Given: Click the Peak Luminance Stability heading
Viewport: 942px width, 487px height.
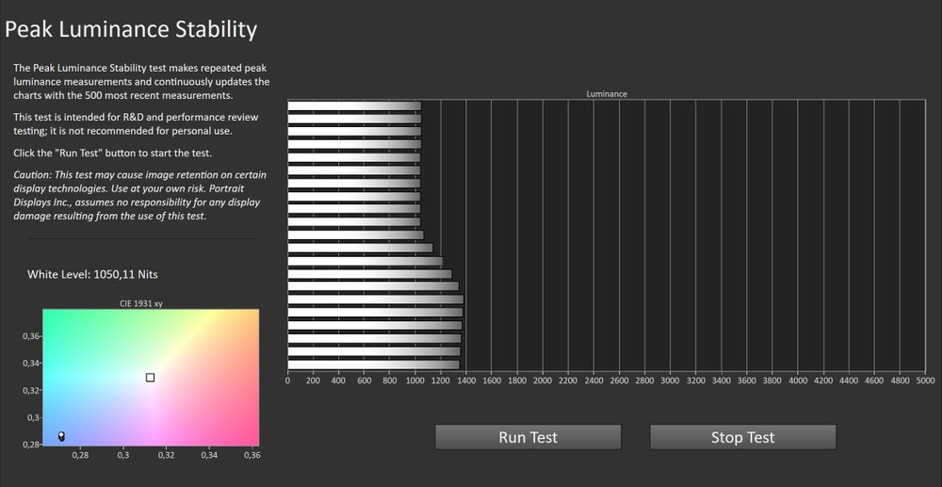Looking at the screenshot, I should tap(130, 29).
